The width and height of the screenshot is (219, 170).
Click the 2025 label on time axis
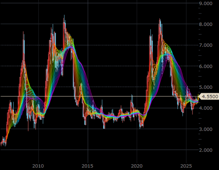coord(186,166)
